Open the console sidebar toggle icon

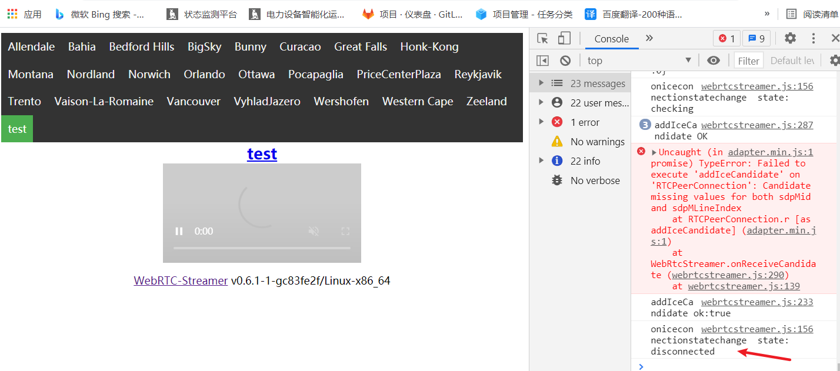(542, 60)
